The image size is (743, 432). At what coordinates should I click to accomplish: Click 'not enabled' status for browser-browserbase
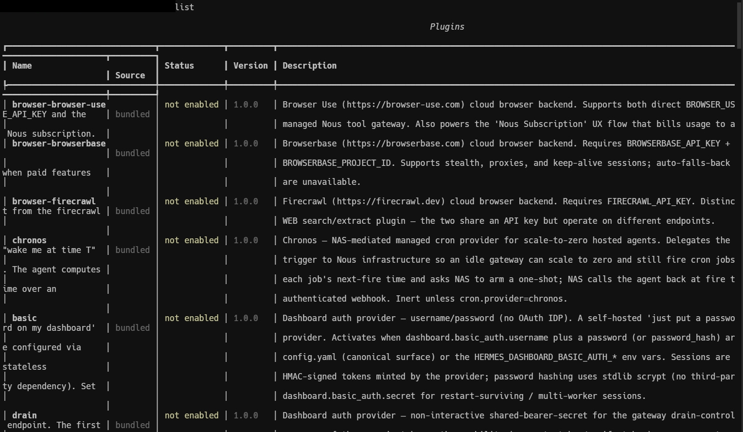pos(192,144)
